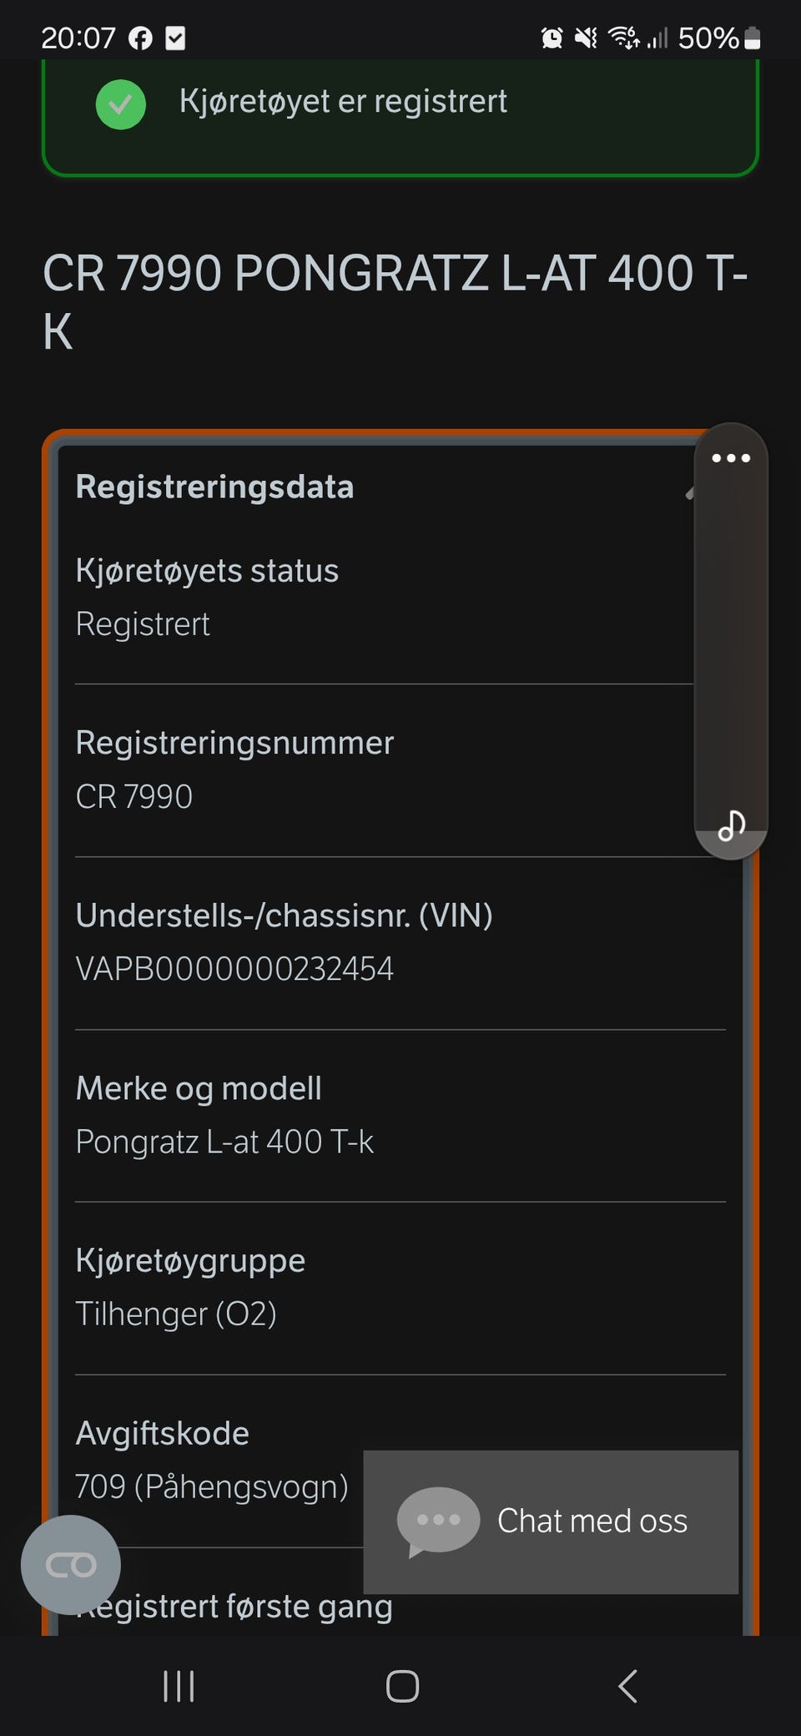This screenshot has height=1736, width=801.
Task: Tap the Android back arrow
Action: coord(628,1686)
